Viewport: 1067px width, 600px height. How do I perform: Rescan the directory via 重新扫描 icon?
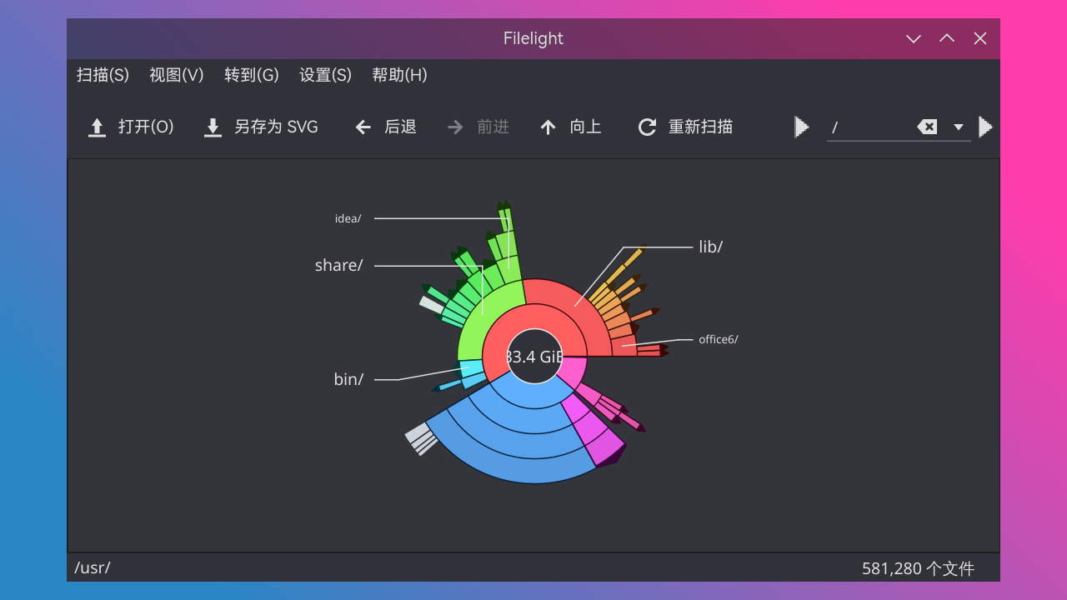point(647,127)
